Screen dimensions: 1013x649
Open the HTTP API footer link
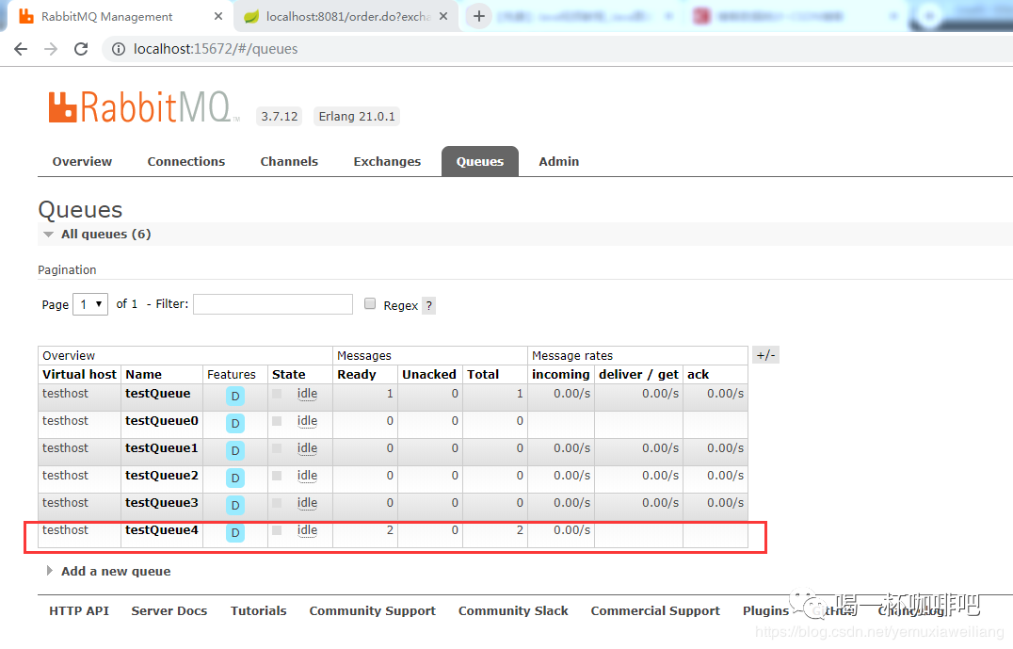79,611
